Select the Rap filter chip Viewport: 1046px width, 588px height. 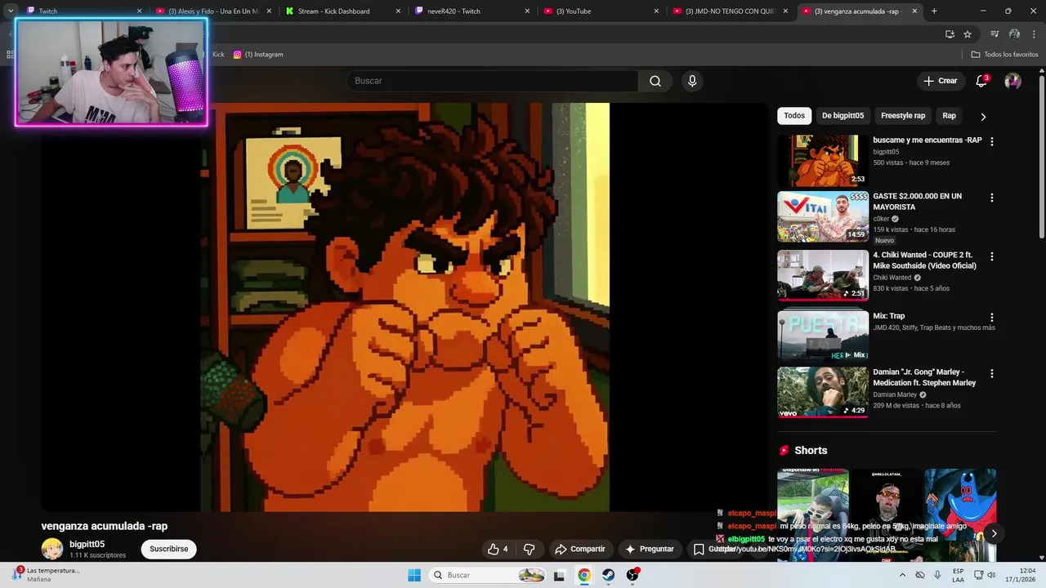click(949, 116)
